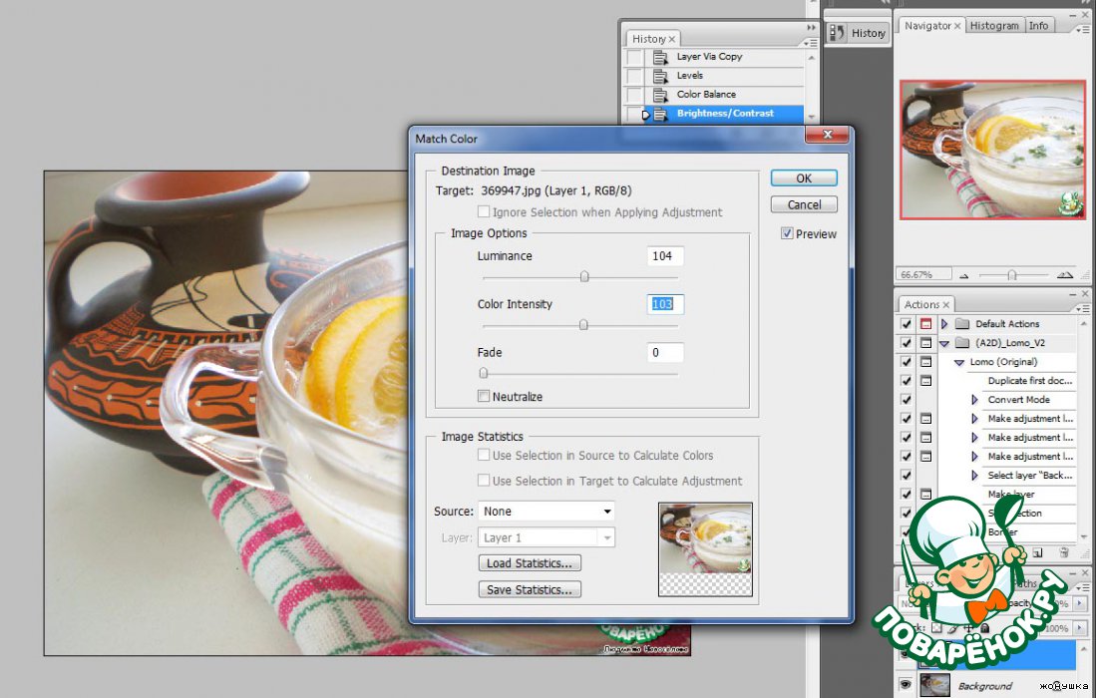Viewport: 1096px width, 698px height.
Task: Toggle visibility of the Background layer
Action: (x=906, y=685)
